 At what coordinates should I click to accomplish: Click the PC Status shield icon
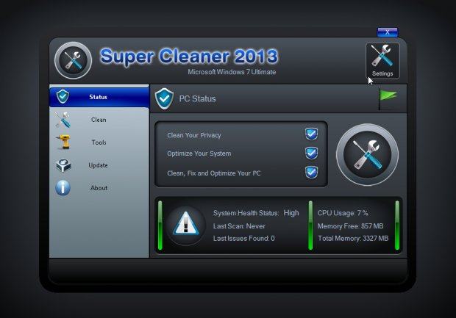click(164, 98)
